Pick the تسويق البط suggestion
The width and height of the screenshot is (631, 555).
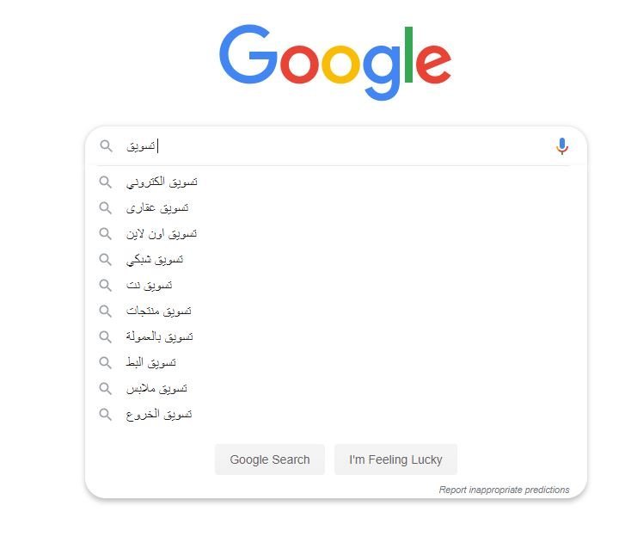pyautogui.click(x=335, y=362)
